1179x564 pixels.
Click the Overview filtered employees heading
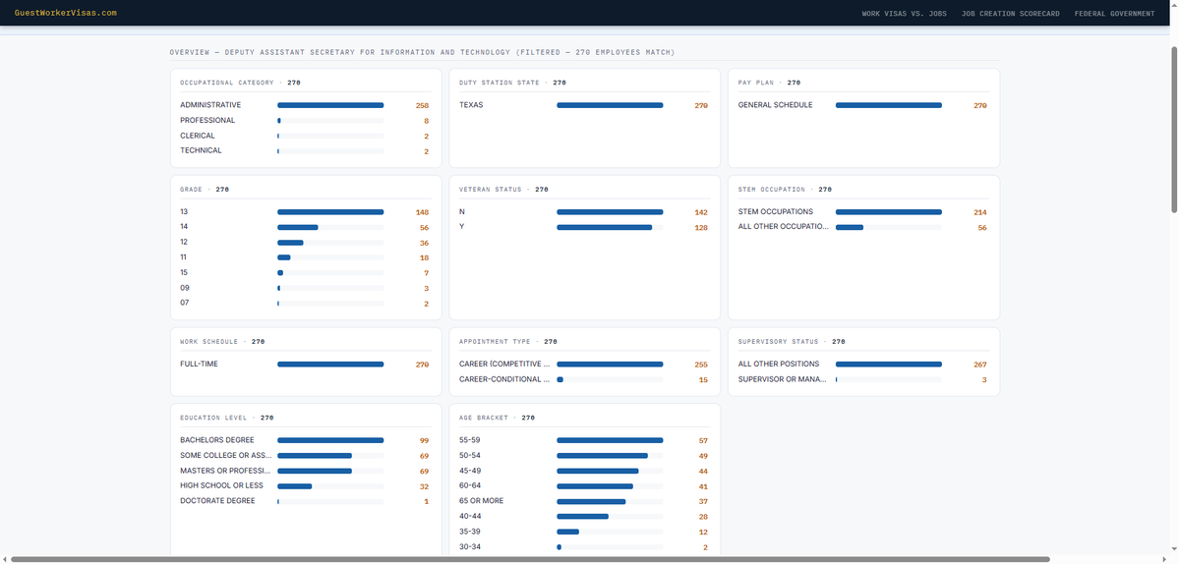coord(423,53)
